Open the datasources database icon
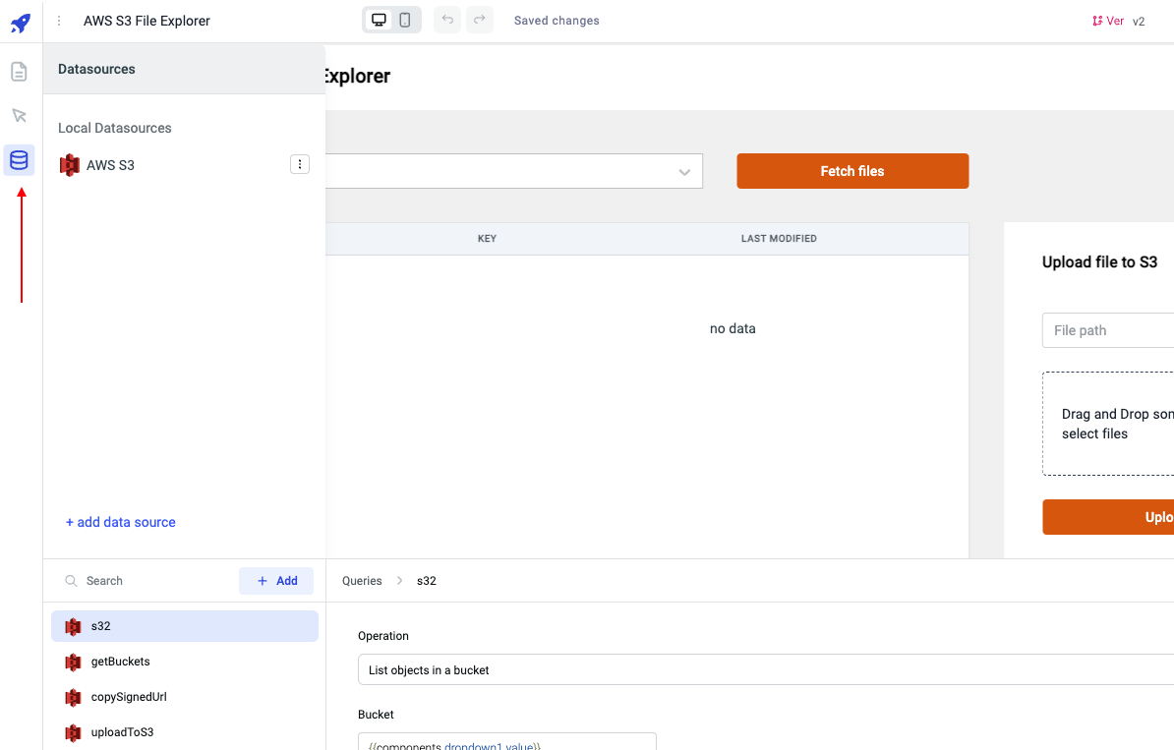Viewport: 1174px width, 750px height. (x=19, y=160)
